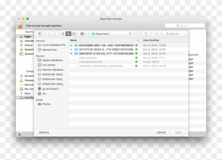This screenshot has width=222, height=160.
Task: Open the Keychains folder path popup
Action: [111, 34]
